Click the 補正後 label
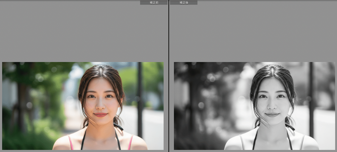The width and height of the screenshot is (337, 152). tap(184, 3)
